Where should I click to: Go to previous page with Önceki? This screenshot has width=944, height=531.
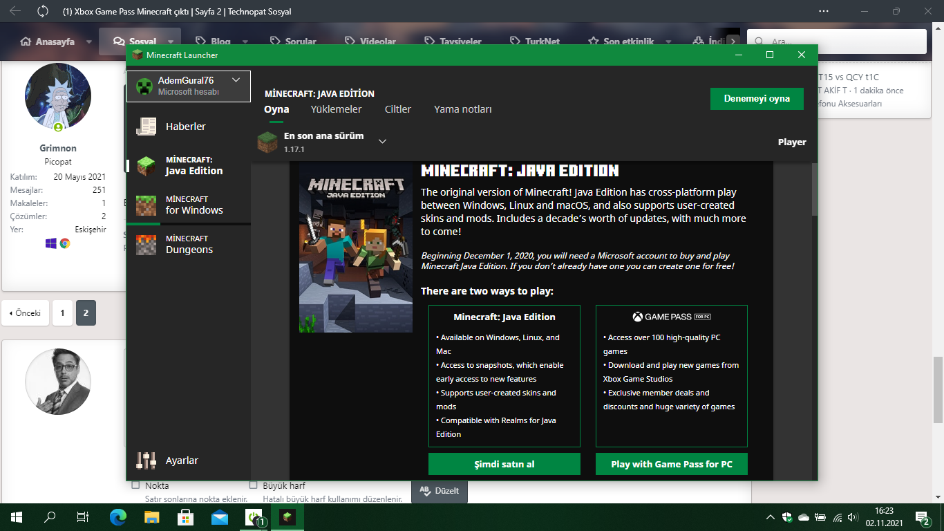[26, 313]
